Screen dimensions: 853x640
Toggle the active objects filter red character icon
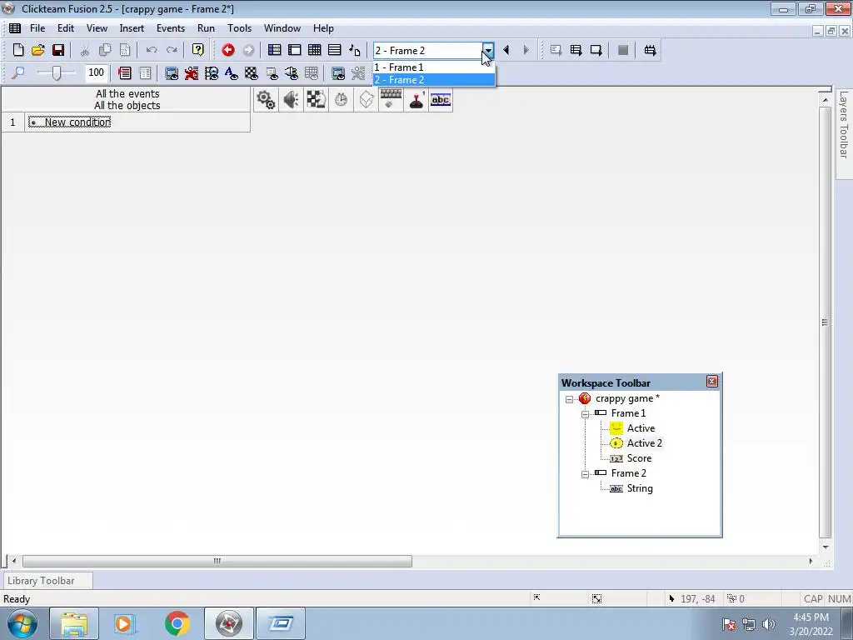click(192, 73)
